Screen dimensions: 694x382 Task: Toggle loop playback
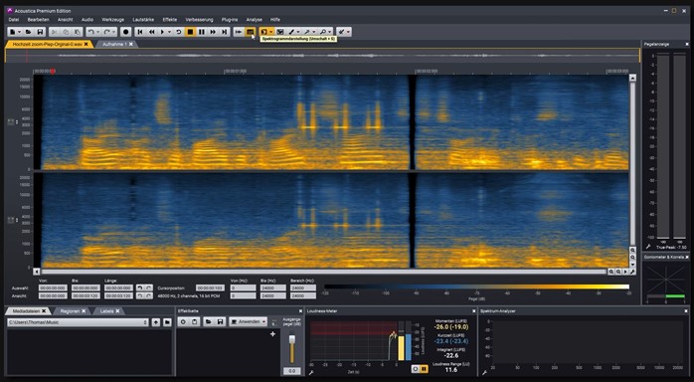pyautogui.click(x=178, y=32)
